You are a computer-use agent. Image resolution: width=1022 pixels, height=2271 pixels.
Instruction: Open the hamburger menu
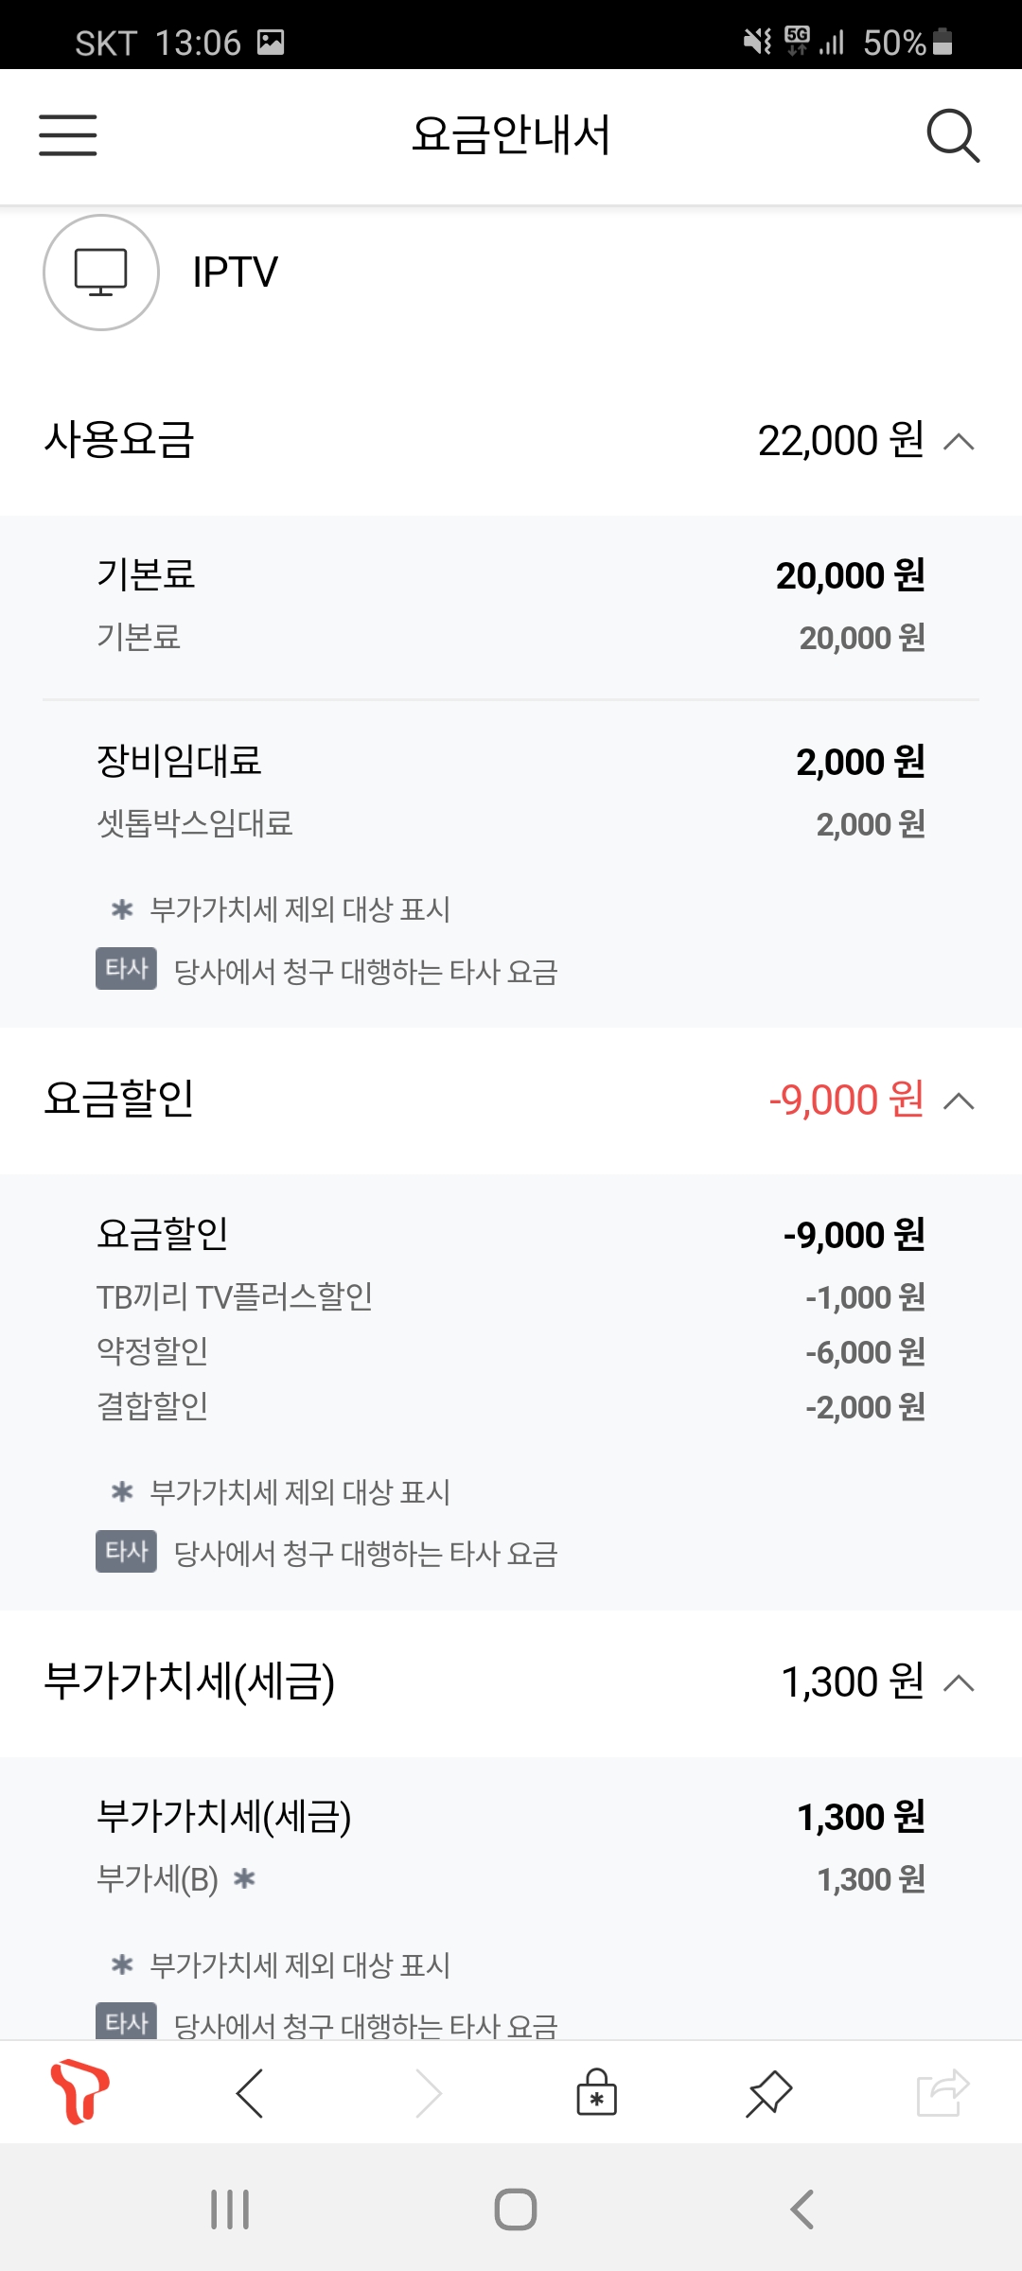tap(68, 135)
